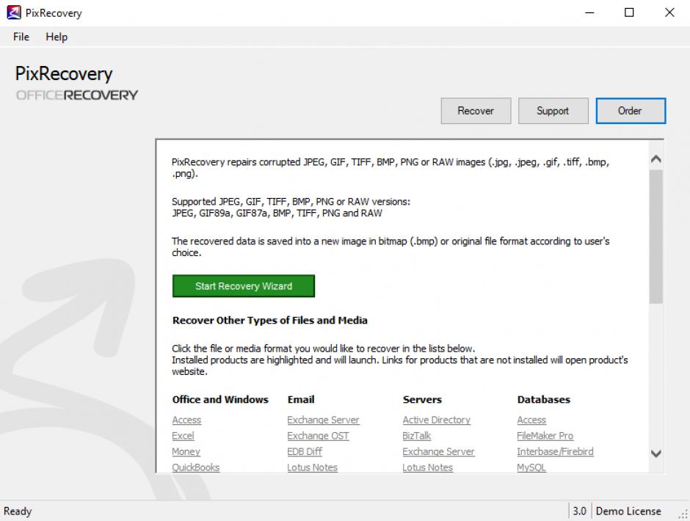Click the vertical scrollbar thumb

(655, 237)
